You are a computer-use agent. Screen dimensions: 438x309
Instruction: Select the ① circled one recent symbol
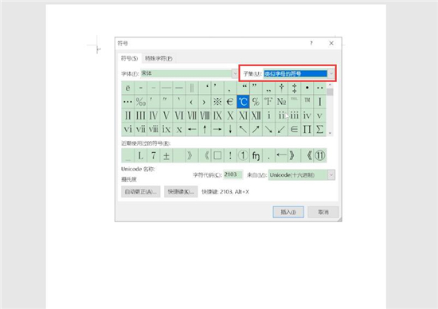pos(243,155)
